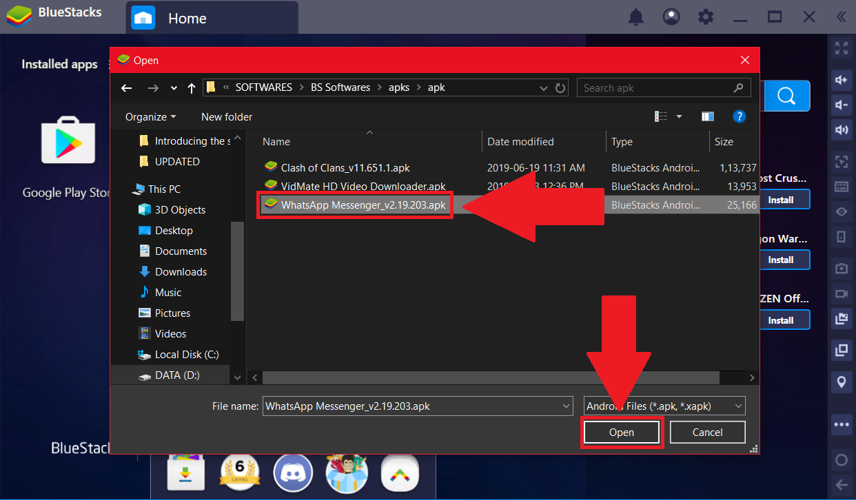The width and height of the screenshot is (856, 500).
Task: Select Pictures in navigation tree
Action: pyautogui.click(x=172, y=313)
